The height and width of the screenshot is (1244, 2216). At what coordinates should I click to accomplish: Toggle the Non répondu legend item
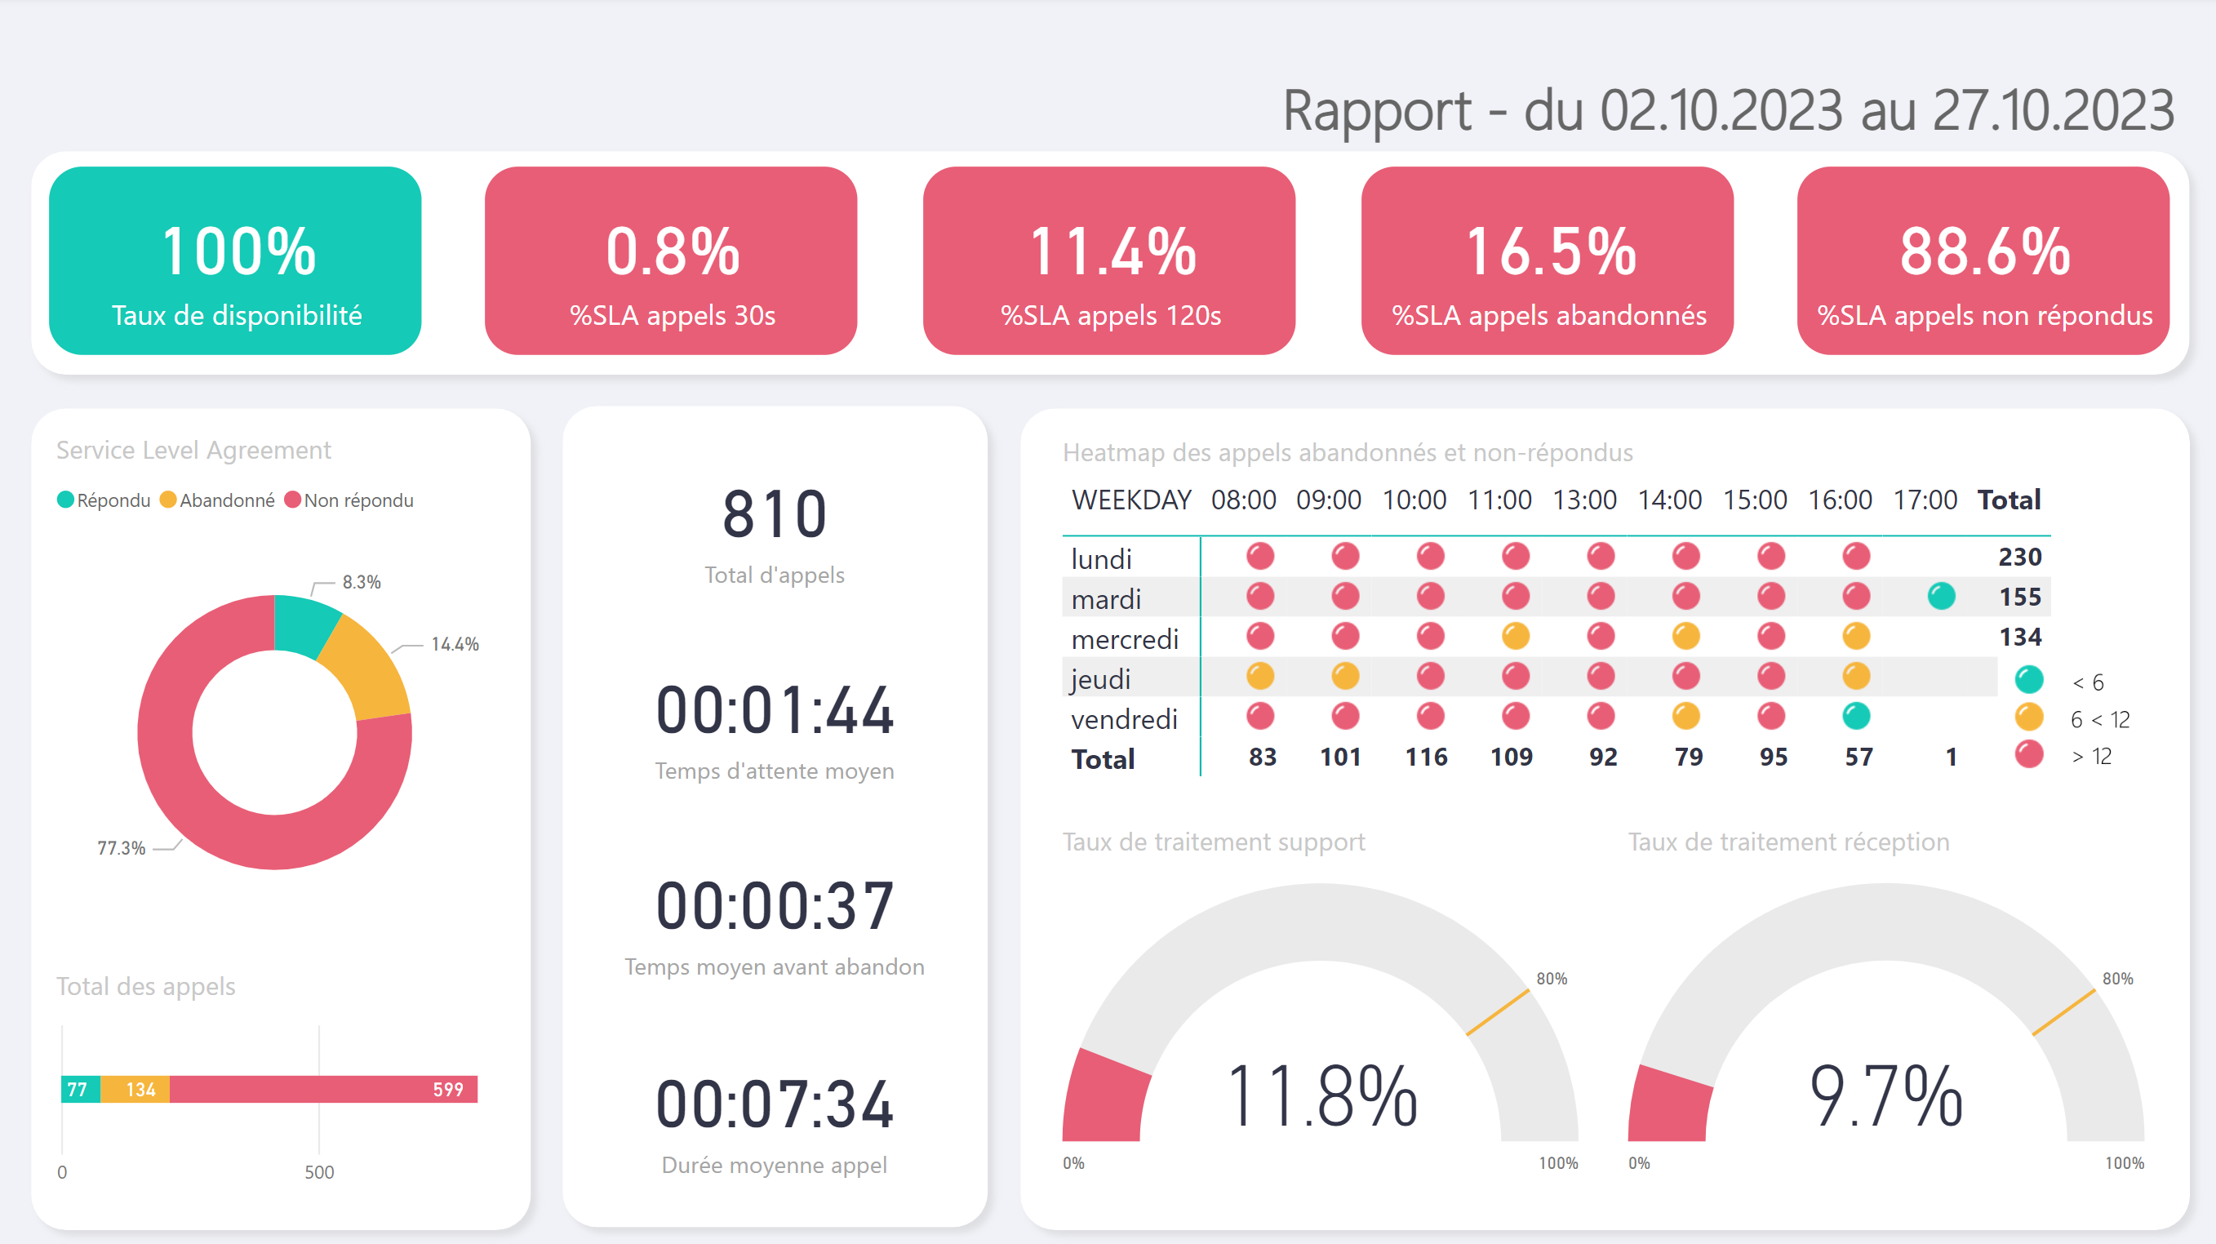tap(349, 500)
